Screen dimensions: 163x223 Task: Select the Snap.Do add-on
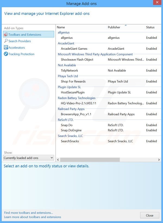pyautogui.click(x=109, y=125)
